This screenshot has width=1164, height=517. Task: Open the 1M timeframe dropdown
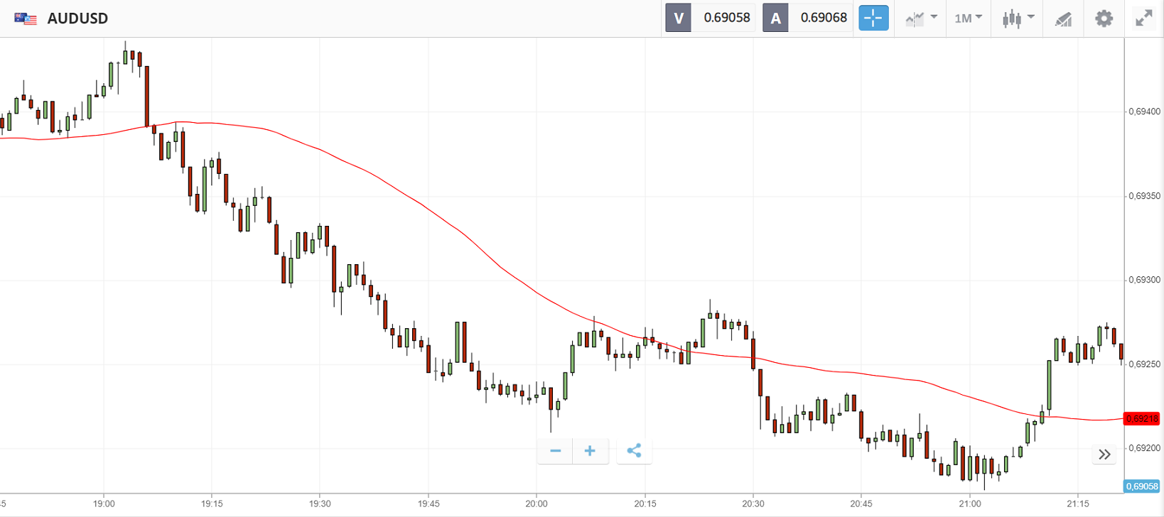[968, 18]
